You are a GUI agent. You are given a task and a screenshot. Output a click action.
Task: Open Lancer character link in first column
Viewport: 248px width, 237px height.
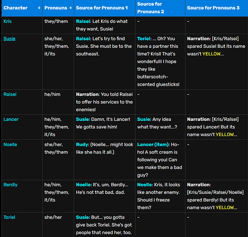[11, 119]
